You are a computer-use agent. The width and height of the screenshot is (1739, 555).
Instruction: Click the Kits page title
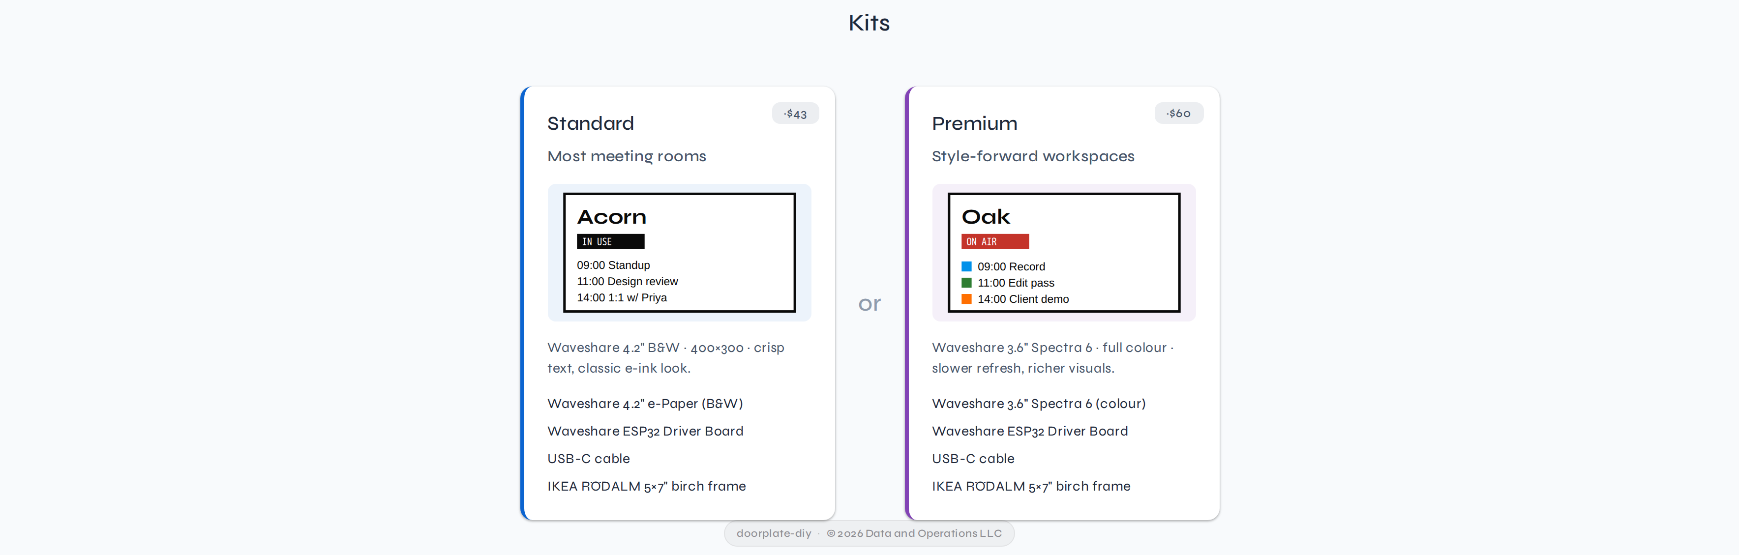(869, 22)
